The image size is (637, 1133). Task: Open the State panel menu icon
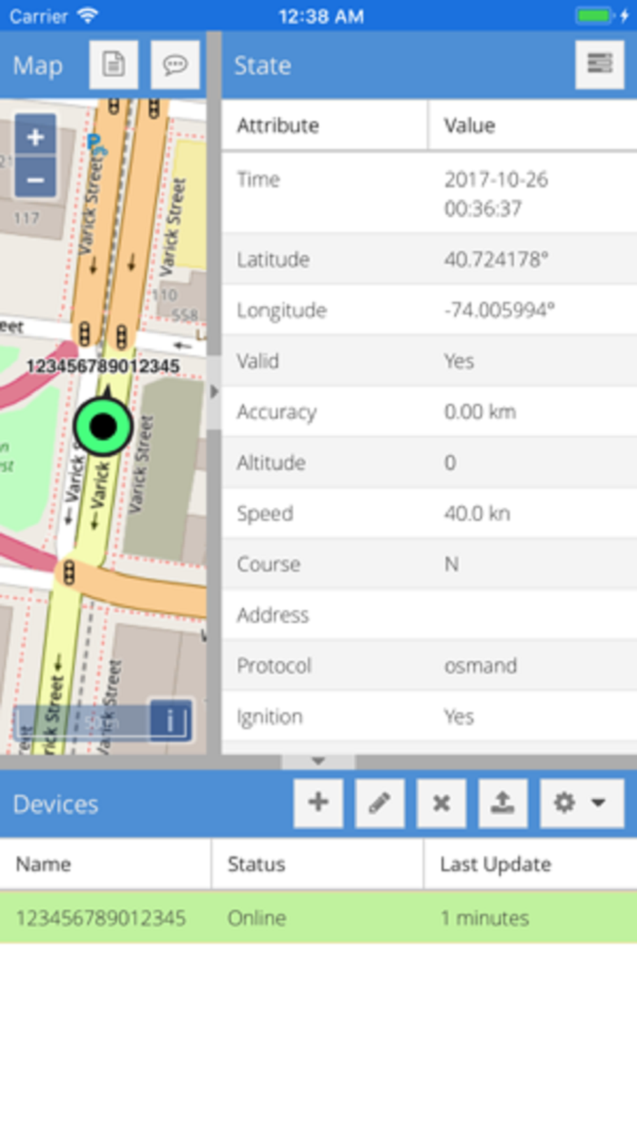pos(599,64)
